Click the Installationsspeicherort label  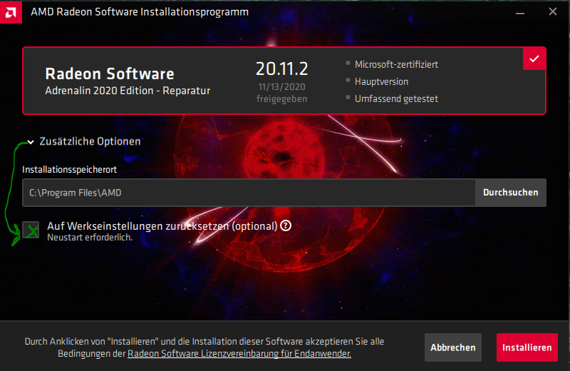pos(69,170)
